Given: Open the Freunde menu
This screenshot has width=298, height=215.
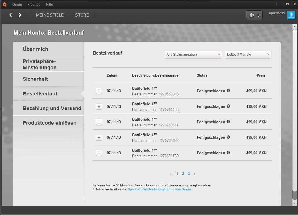Looking at the screenshot, I should point(34,5).
